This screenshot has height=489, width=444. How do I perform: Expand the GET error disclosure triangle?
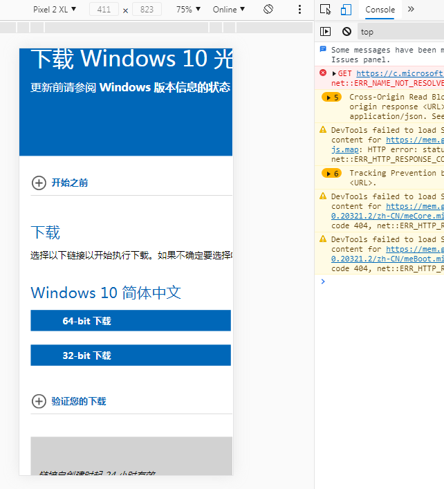(335, 73)
